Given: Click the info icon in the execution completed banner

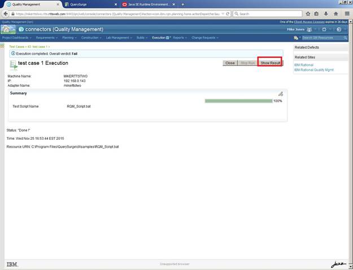Looking at the screenshot, I should pyautogui.click(x=14, y=54).
